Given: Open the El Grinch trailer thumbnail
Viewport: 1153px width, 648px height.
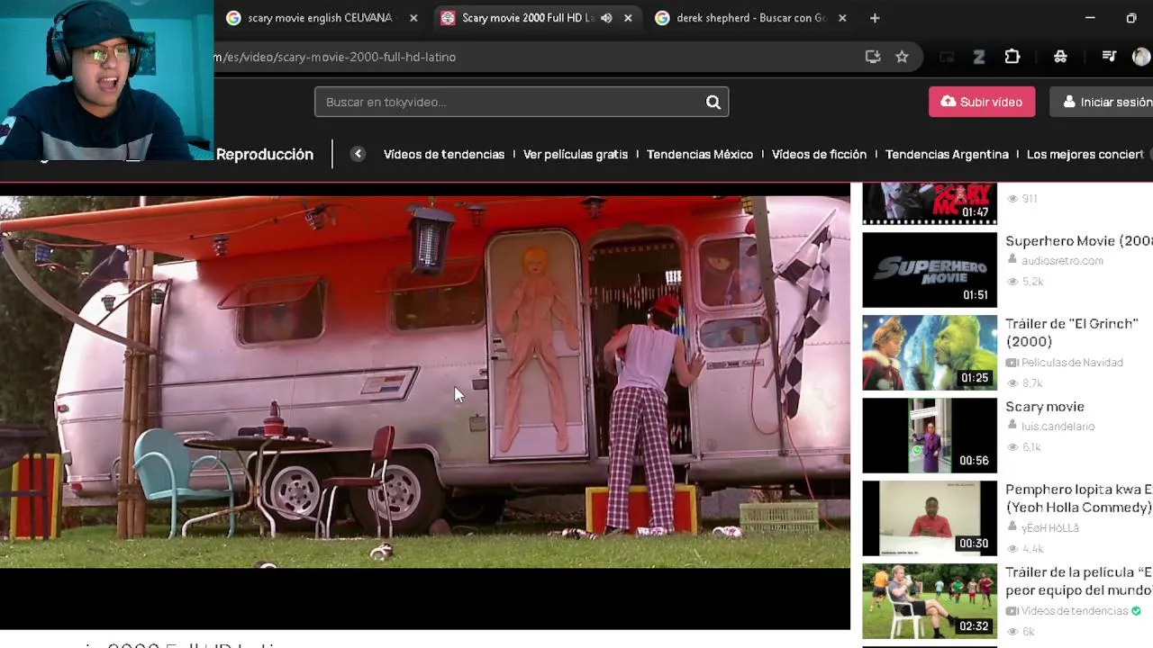Looking at the screenshot, I should [930, 353].
